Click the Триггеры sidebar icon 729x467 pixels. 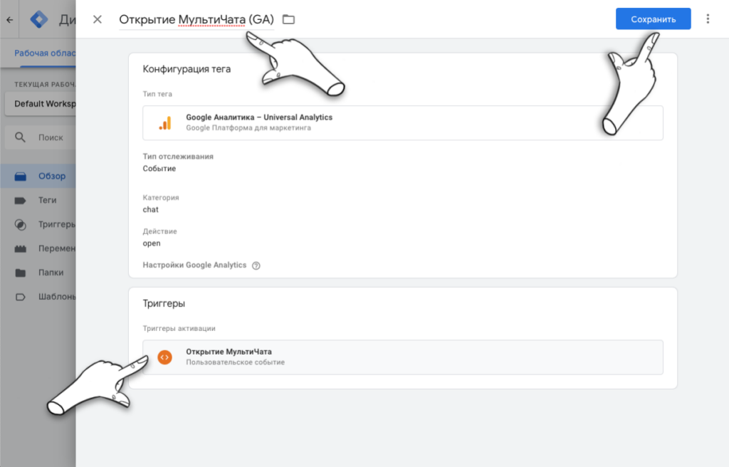tap(21, 225)
